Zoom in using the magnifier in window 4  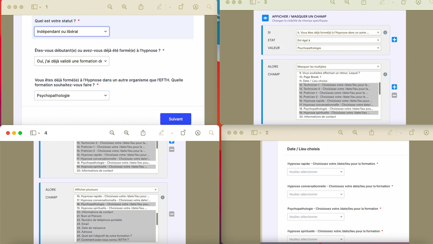pos(126,133)
